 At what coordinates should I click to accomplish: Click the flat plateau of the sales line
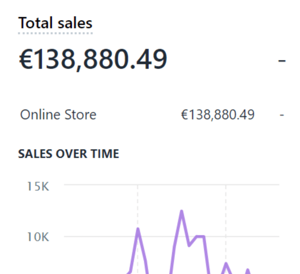[x=199, y=237]
